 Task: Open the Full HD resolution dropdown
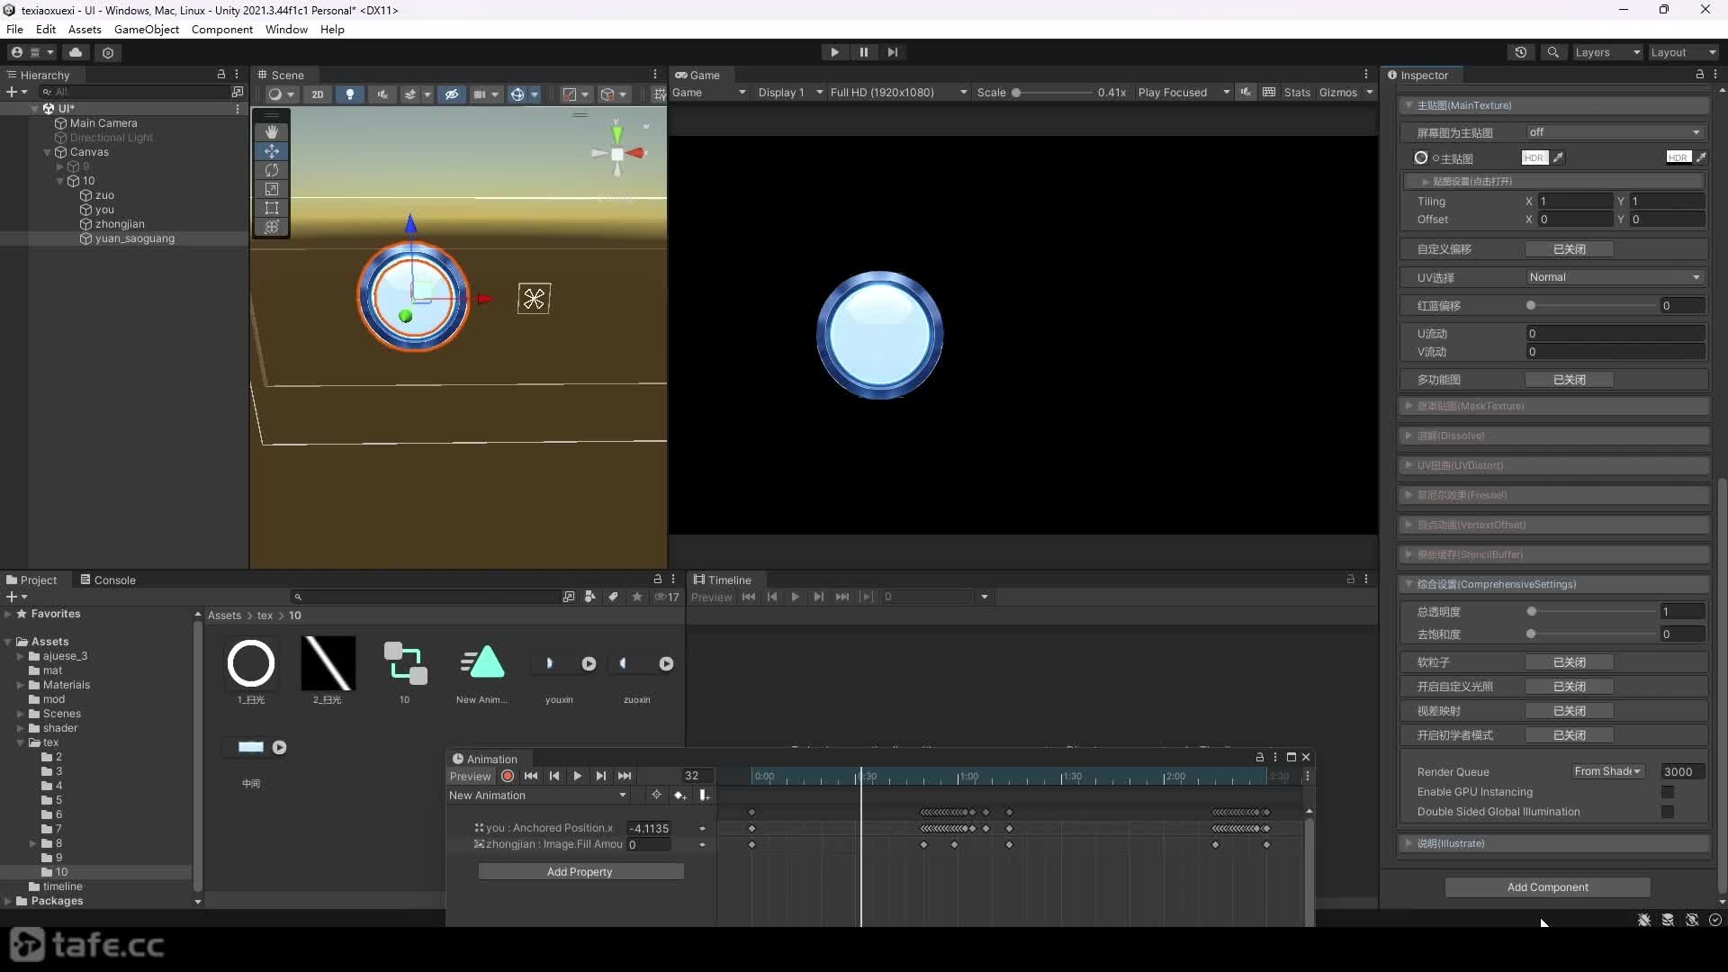898,93
